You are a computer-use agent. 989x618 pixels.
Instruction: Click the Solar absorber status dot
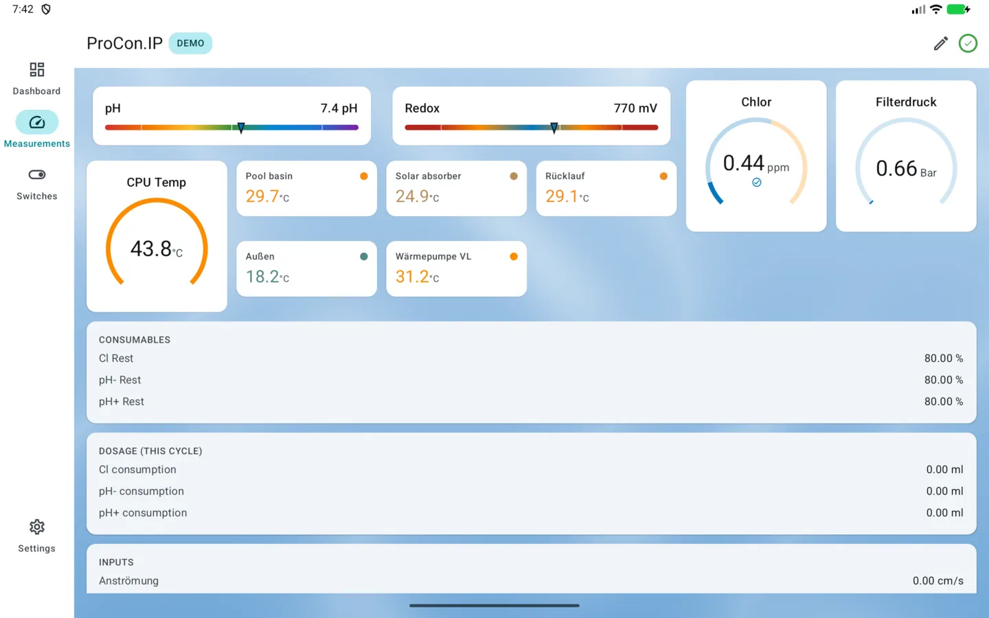(514, 176)
